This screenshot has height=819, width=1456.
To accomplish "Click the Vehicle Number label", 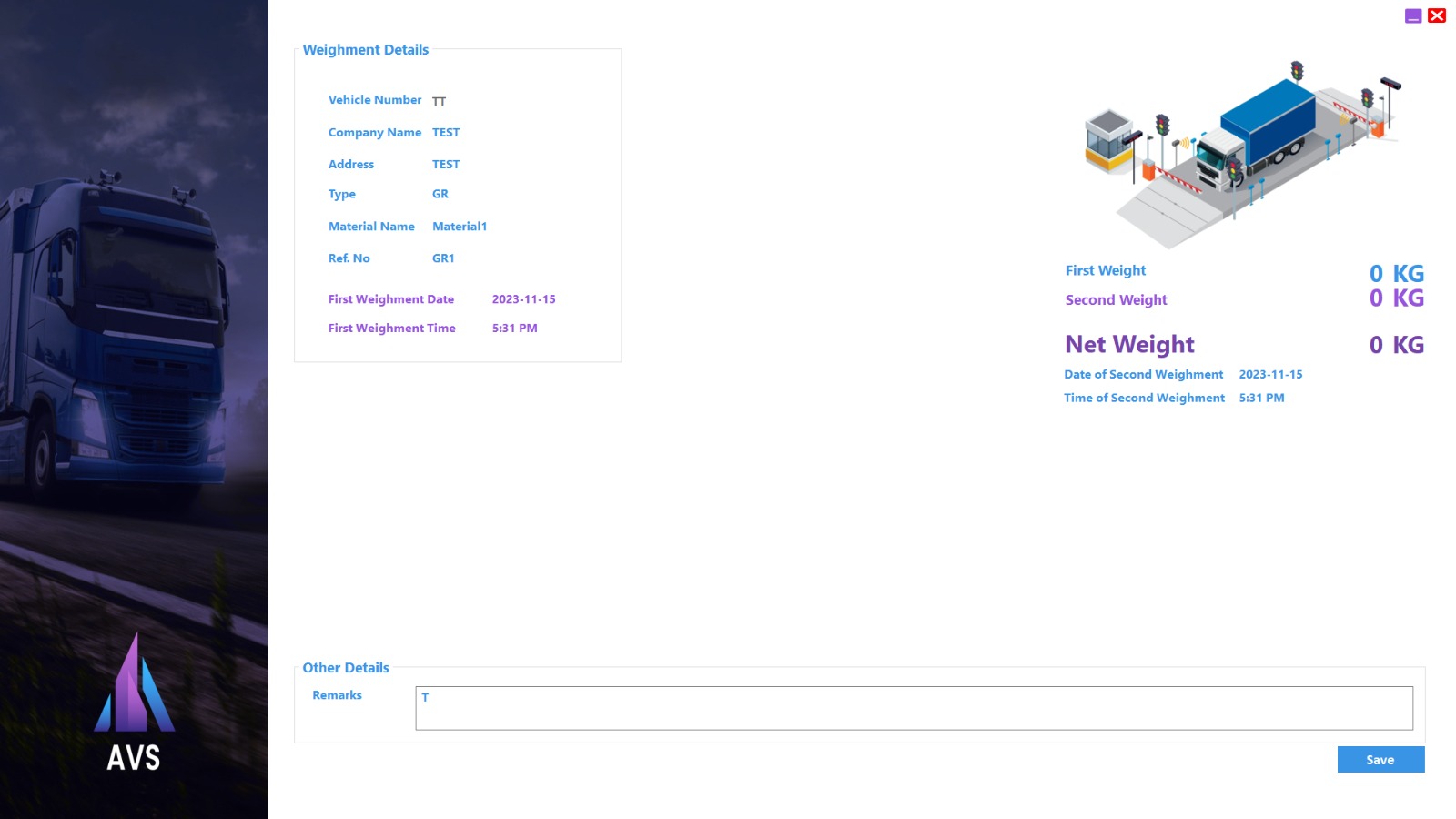I will point(375,100).
